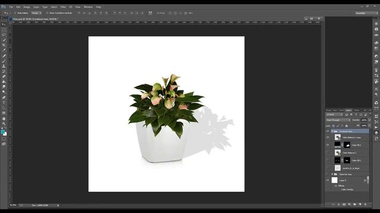Select the Dodge tool

tap(4, 92)
